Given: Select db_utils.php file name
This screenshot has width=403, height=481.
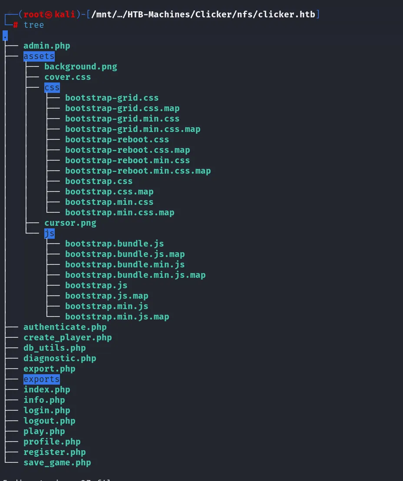Looking at the screenshot, I should coord(55,348).
